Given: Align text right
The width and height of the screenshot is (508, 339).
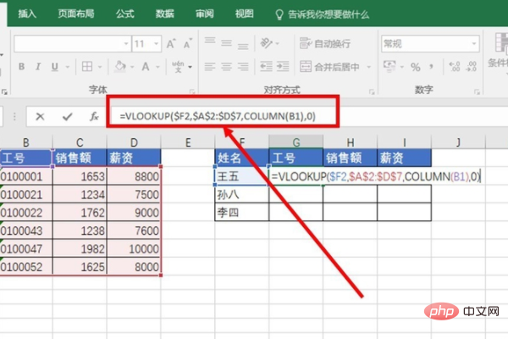Looking at the screenshot, I should click(243, 67).
